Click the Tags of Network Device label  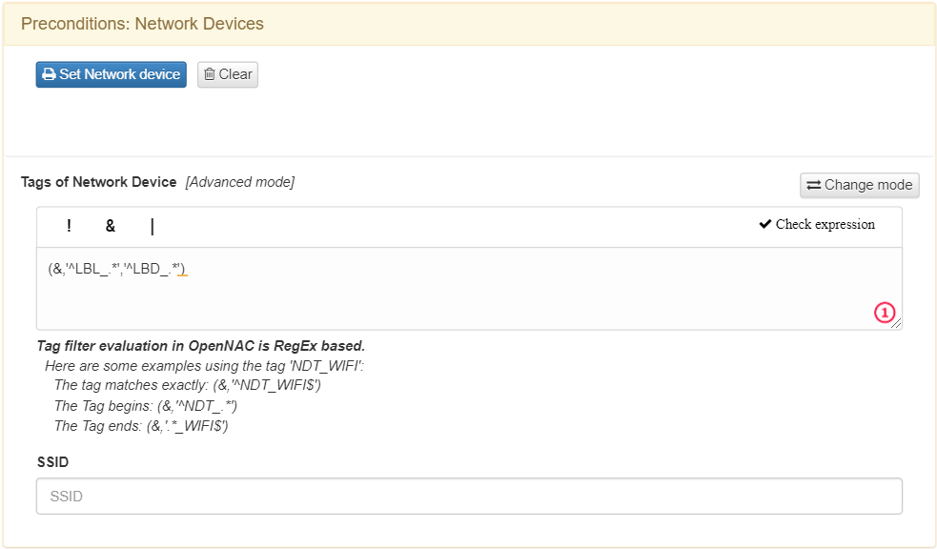pos(99,182)
